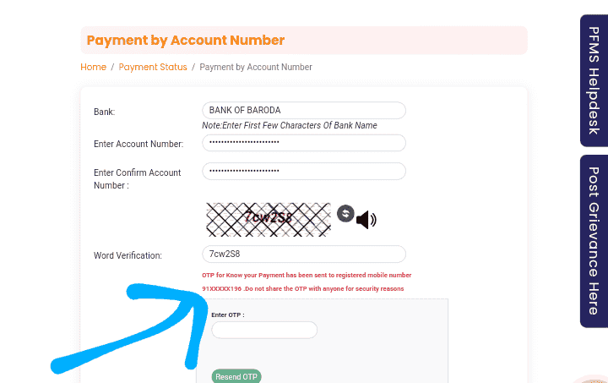Refresh the captcha image
Image resolution: width=608 pixels, height=383 pixels.
[345, 213]
